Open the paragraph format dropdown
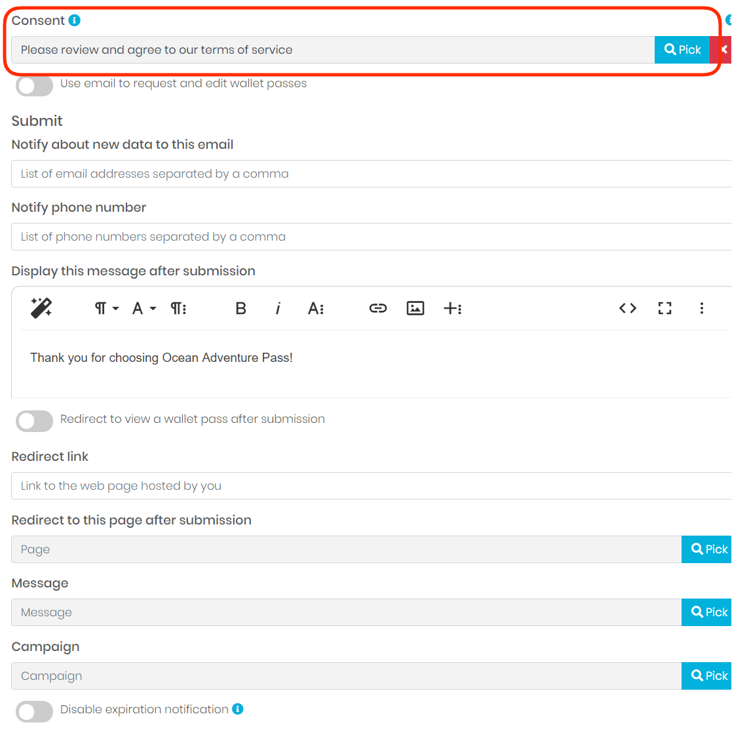Image resolution: width=732 pixels, height=750 pixels. pyautogui.click(x=106, y=309)
